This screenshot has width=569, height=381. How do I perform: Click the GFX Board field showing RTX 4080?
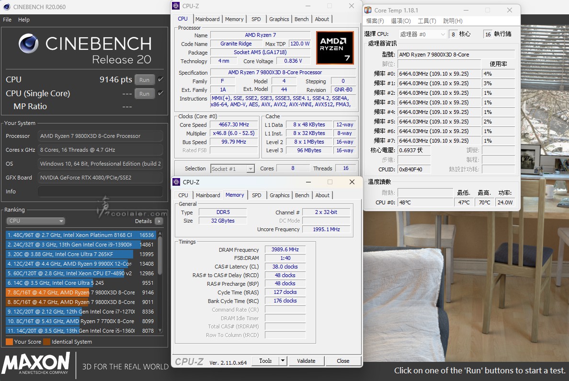point(100,178)
